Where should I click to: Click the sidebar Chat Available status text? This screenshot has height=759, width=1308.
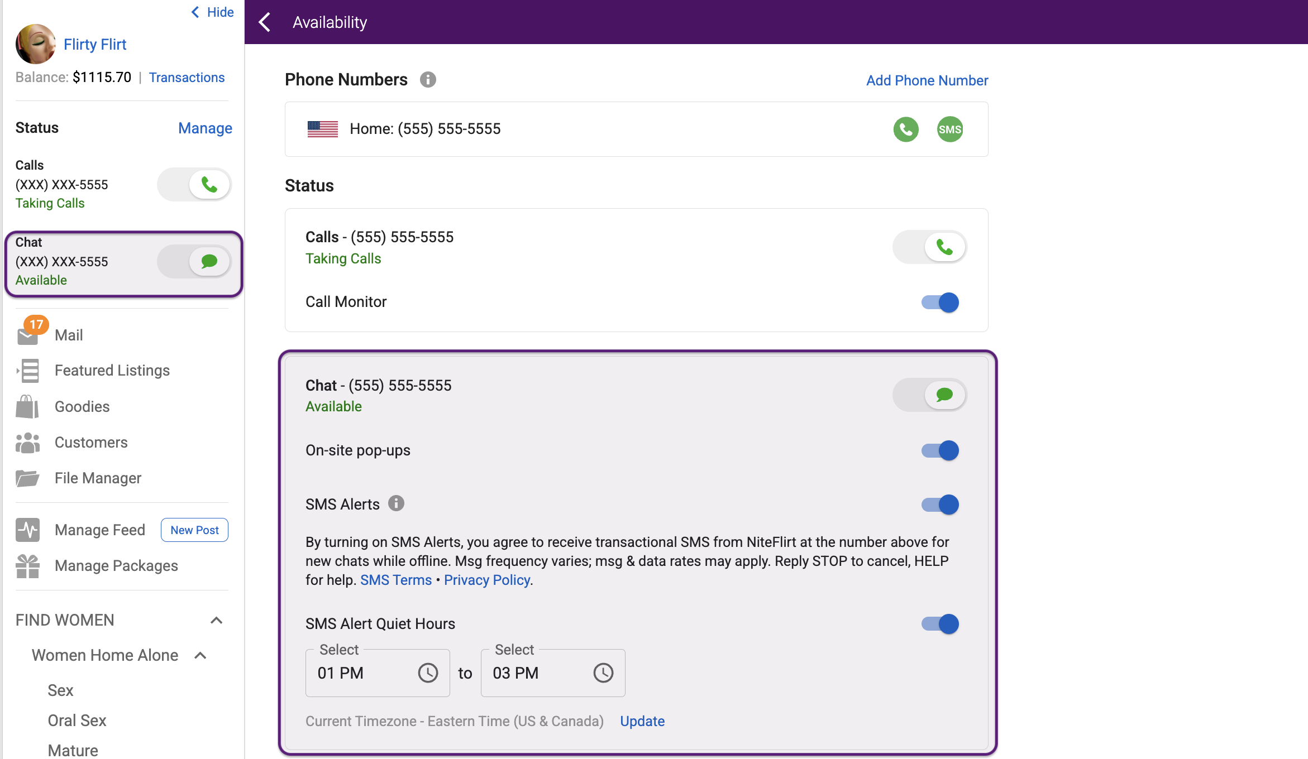(x=41, y=280)
